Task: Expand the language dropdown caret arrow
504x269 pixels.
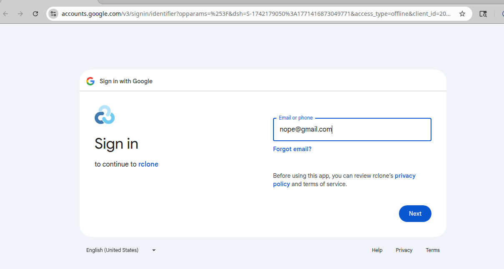Action: (x=154, y=250)
